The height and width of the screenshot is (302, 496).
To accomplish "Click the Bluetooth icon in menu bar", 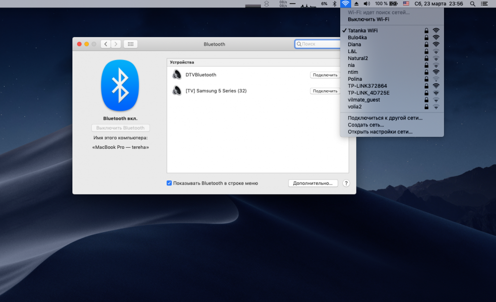I will point(335,4).
